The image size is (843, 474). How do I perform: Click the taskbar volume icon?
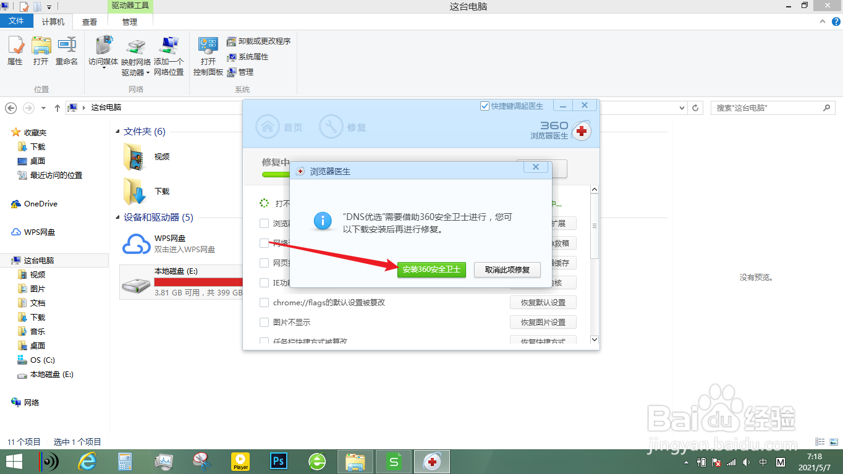coord(746,462)
